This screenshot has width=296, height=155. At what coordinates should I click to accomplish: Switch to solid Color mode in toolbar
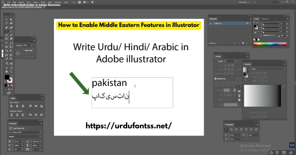[x=6, y=85]
